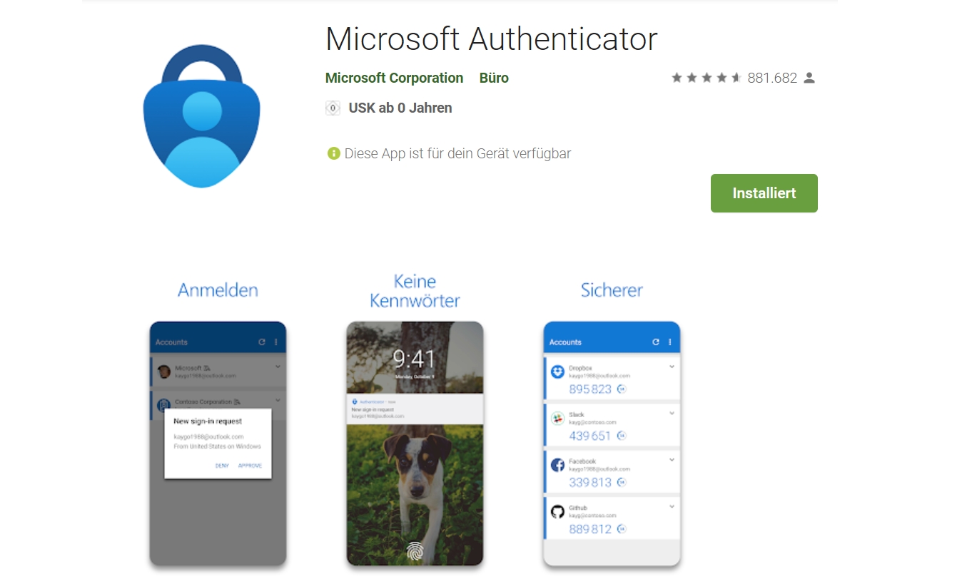Click the GitHub icon in accounts screenshot
Viewport: 967px width, 584px height.
(x=558, y=511)
